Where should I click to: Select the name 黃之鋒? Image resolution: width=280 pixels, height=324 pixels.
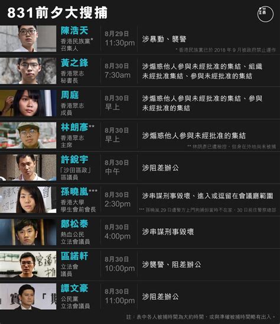point(74,63)
